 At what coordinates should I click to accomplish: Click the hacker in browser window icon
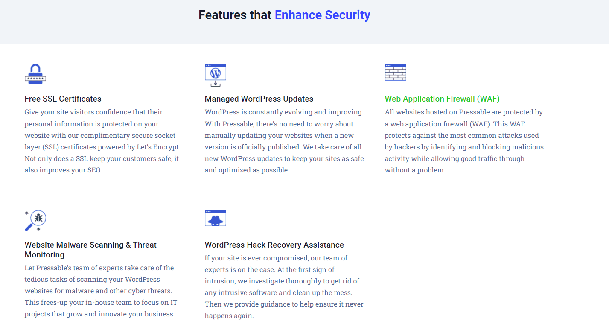point(215,218)
